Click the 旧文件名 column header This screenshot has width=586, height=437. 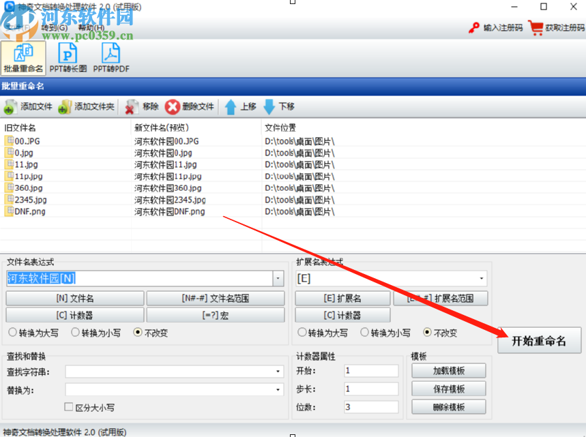20,127
